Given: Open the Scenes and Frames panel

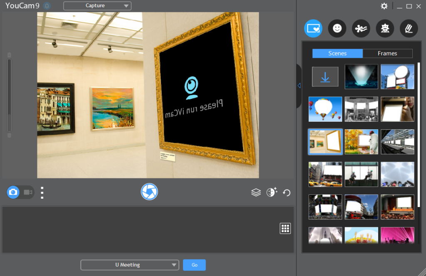Looking at the screenshot, I should (x=313, y=28).
